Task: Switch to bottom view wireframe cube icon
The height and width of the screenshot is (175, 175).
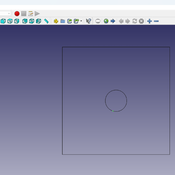Action: (32, 21)
